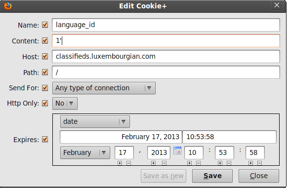Click the Close button
Image resolution: width=287 pixels, height=188 pixels.
259,176
